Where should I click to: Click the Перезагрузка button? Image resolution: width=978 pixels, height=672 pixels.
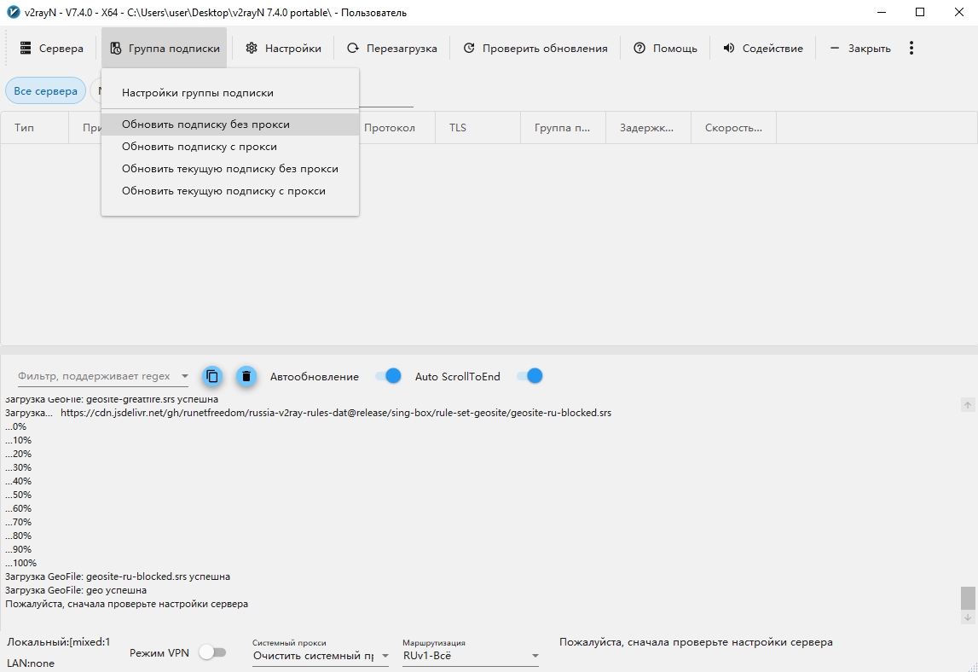[x=391, y=48]
